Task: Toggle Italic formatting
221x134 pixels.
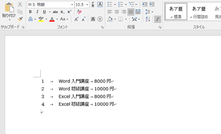Action: pos(37,12)
